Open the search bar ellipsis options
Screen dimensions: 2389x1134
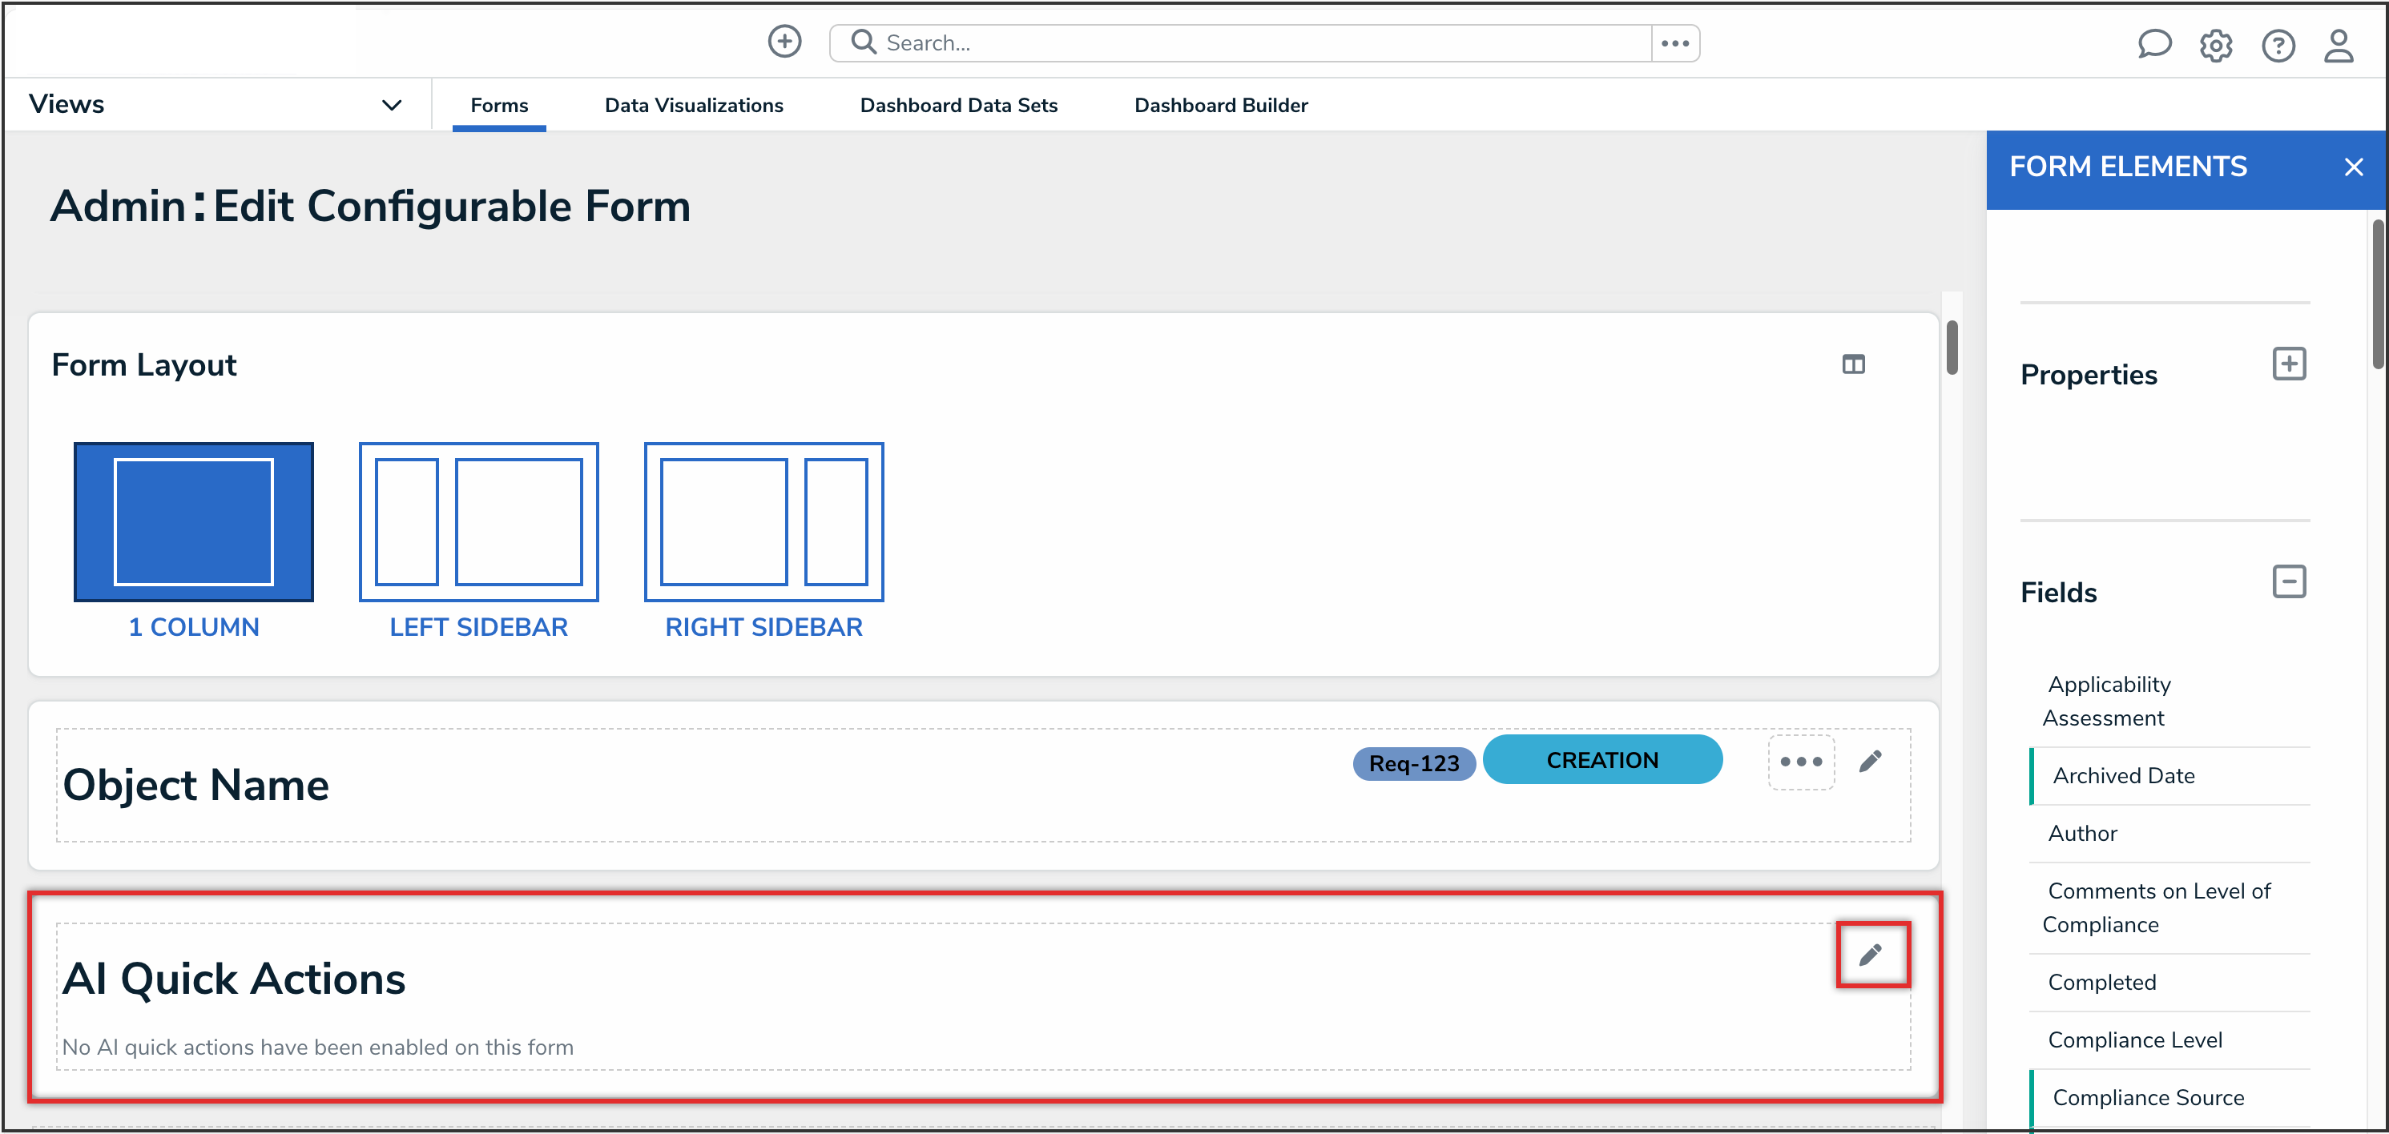click(1675, 42)
